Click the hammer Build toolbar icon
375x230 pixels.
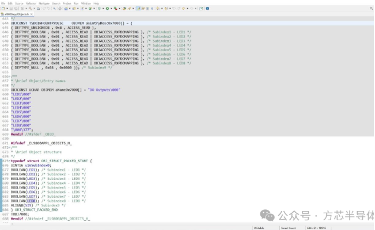coord(31,9)
